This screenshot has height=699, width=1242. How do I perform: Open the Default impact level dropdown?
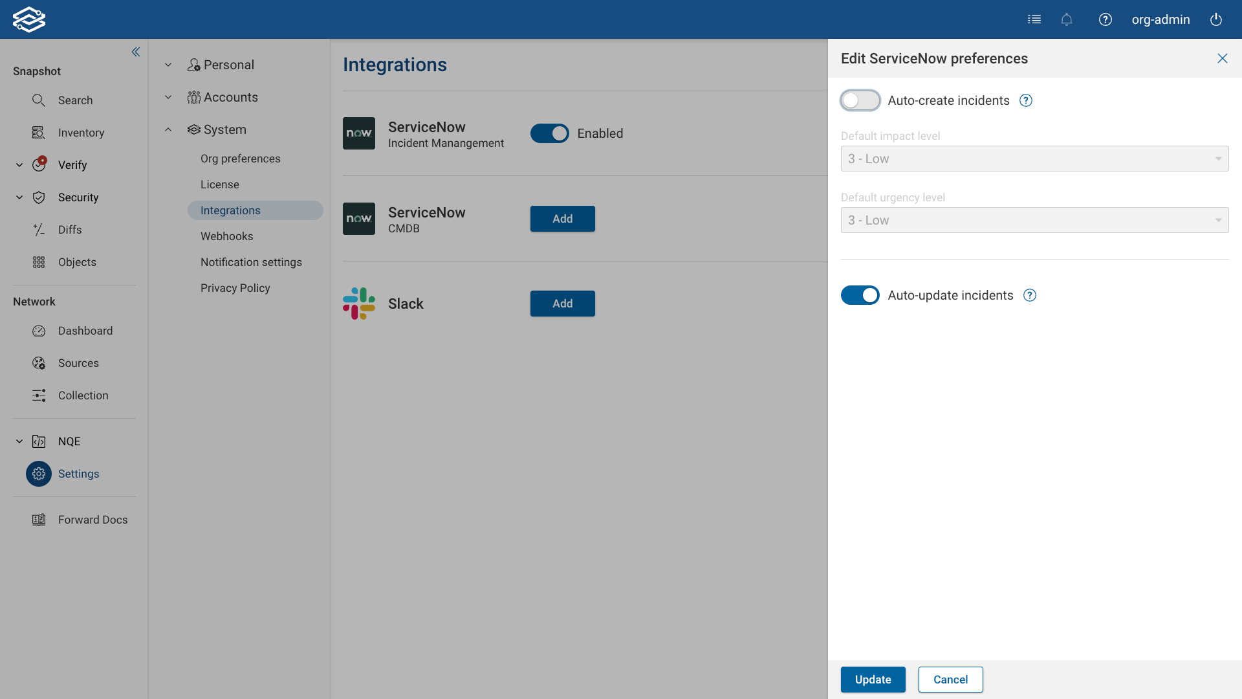pos(1034,159)
